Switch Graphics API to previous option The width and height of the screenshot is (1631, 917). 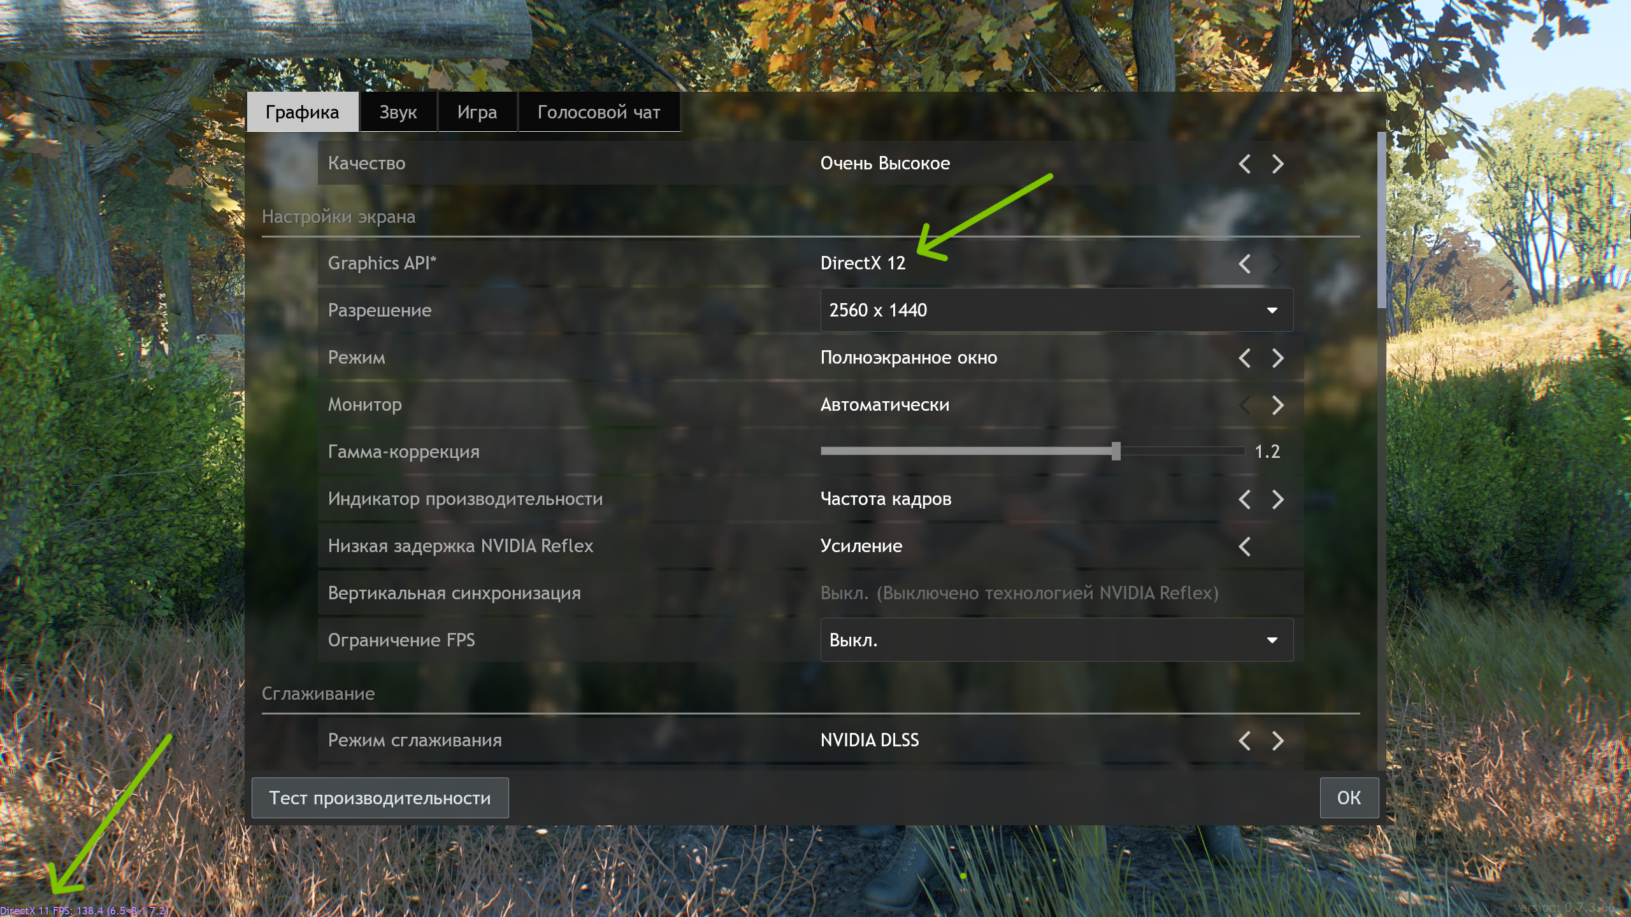tap(1244, 264)
